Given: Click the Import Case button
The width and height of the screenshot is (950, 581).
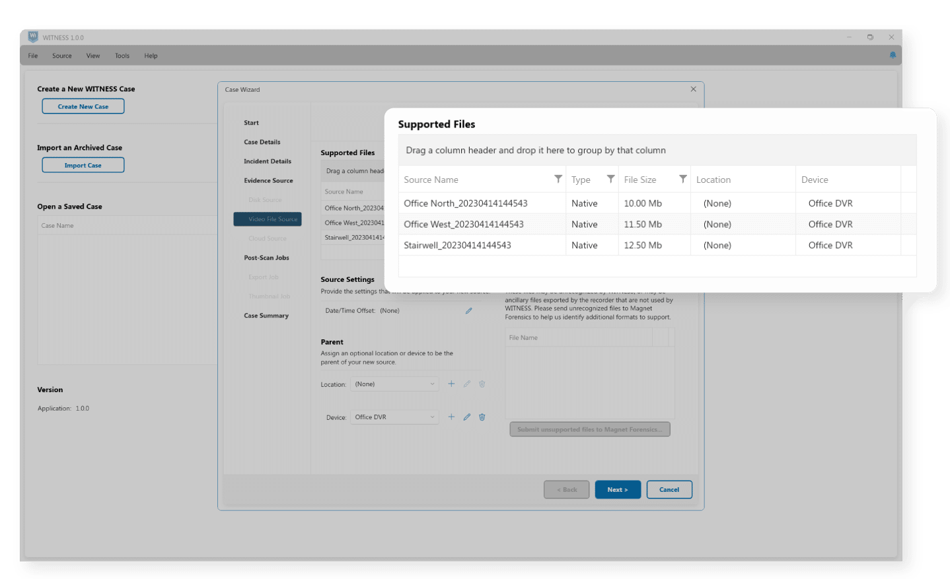Looking at the screenshot, I should tap(83, 165).
